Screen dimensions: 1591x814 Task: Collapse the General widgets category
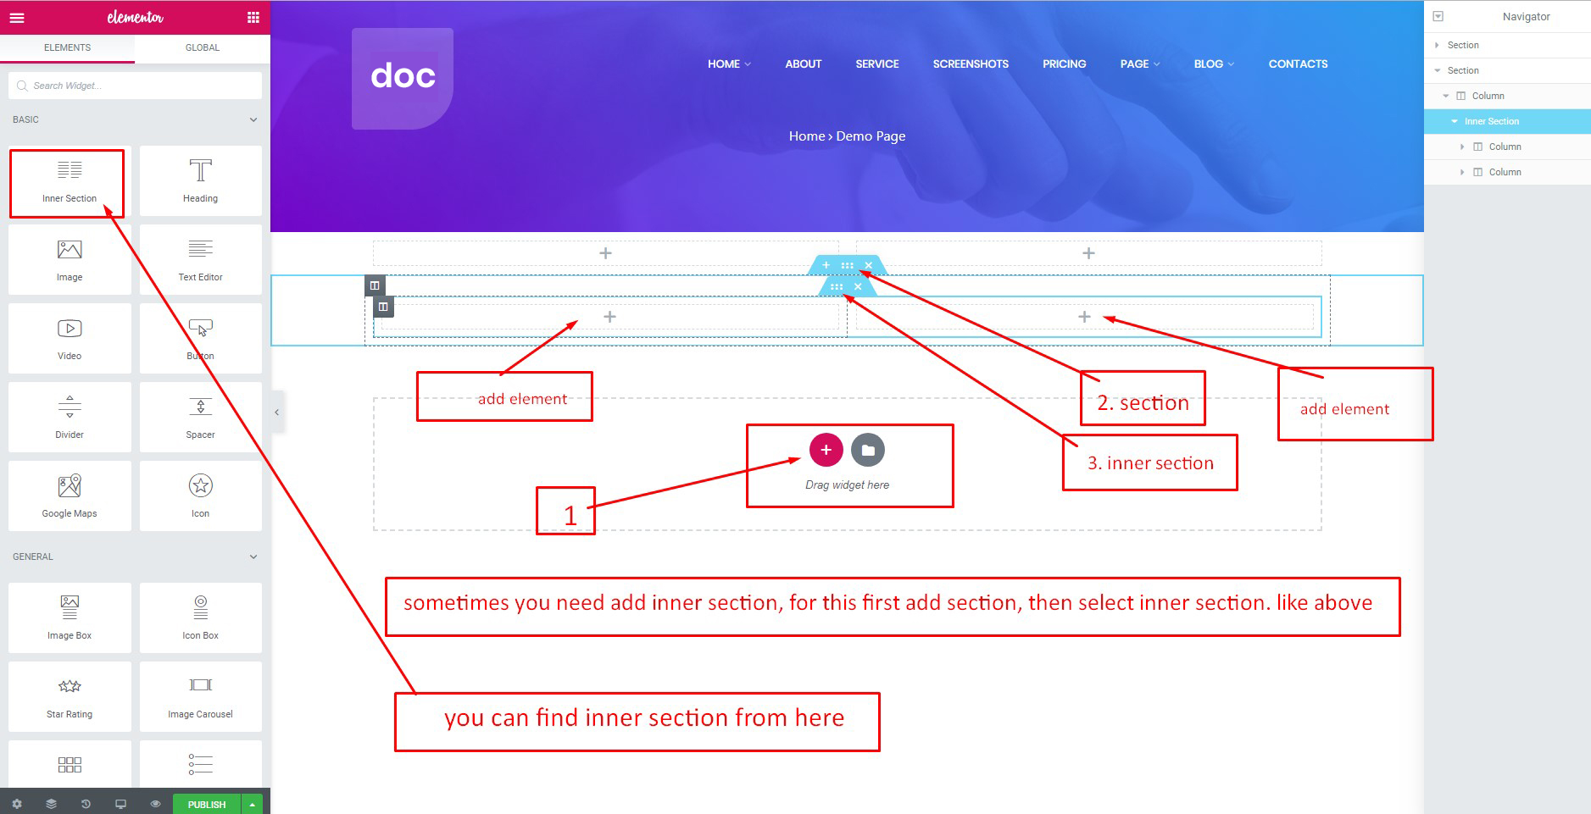pos(253,557)
